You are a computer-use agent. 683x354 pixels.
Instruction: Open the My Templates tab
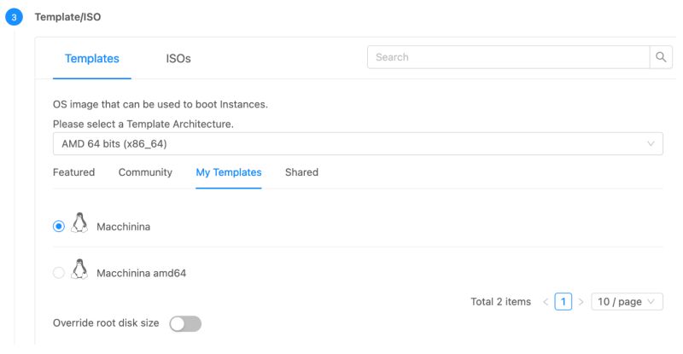pyautogui.click(x=229, y=172)
